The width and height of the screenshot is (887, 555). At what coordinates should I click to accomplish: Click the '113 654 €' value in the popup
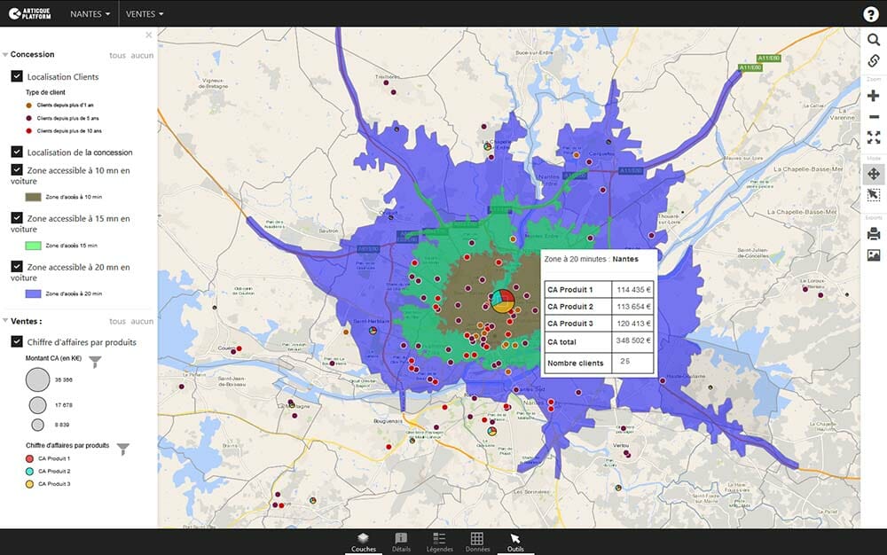[x=633, y=307]
